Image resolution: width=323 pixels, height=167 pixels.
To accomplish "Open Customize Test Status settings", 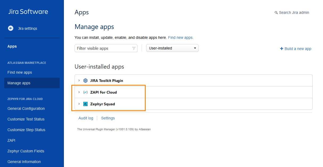I will 26,119.
